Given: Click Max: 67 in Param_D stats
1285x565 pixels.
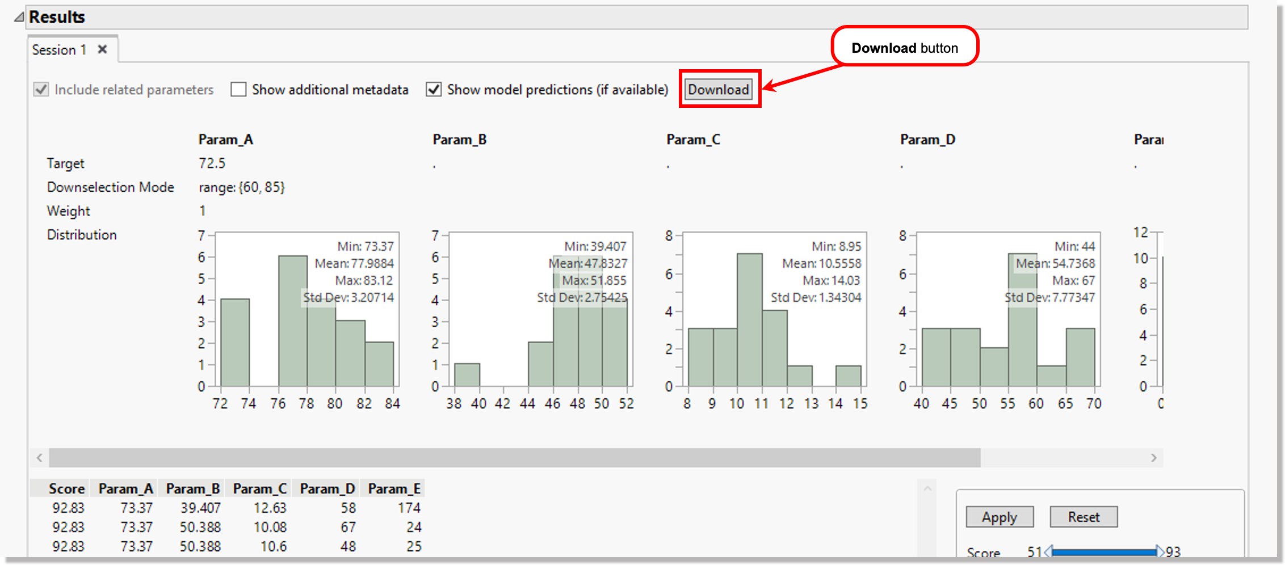Looking at the screenshot, I should [1073, 280].
